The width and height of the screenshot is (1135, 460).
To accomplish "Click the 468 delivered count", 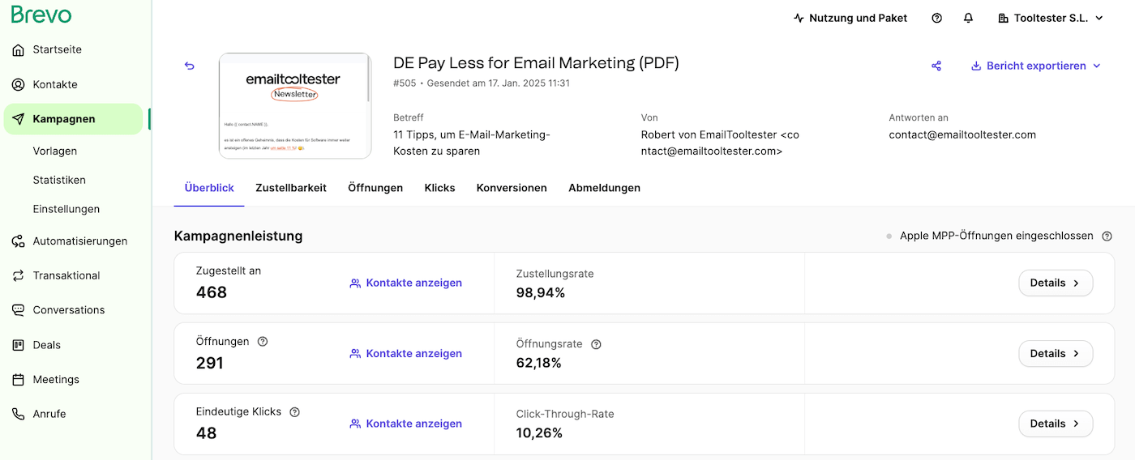I will coord(212,292).
